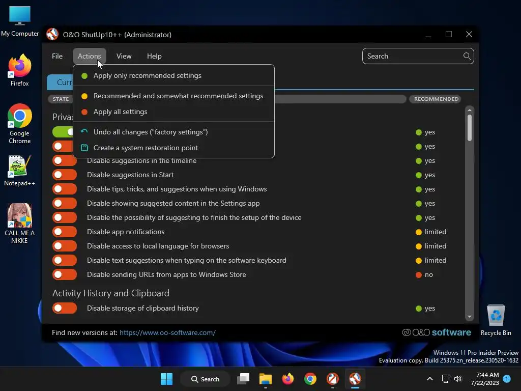Viewport: 521px width, 391px height.
Task: Choose Undo all changes factory settings
Action: pyautogui.click(x=174, y=132)
